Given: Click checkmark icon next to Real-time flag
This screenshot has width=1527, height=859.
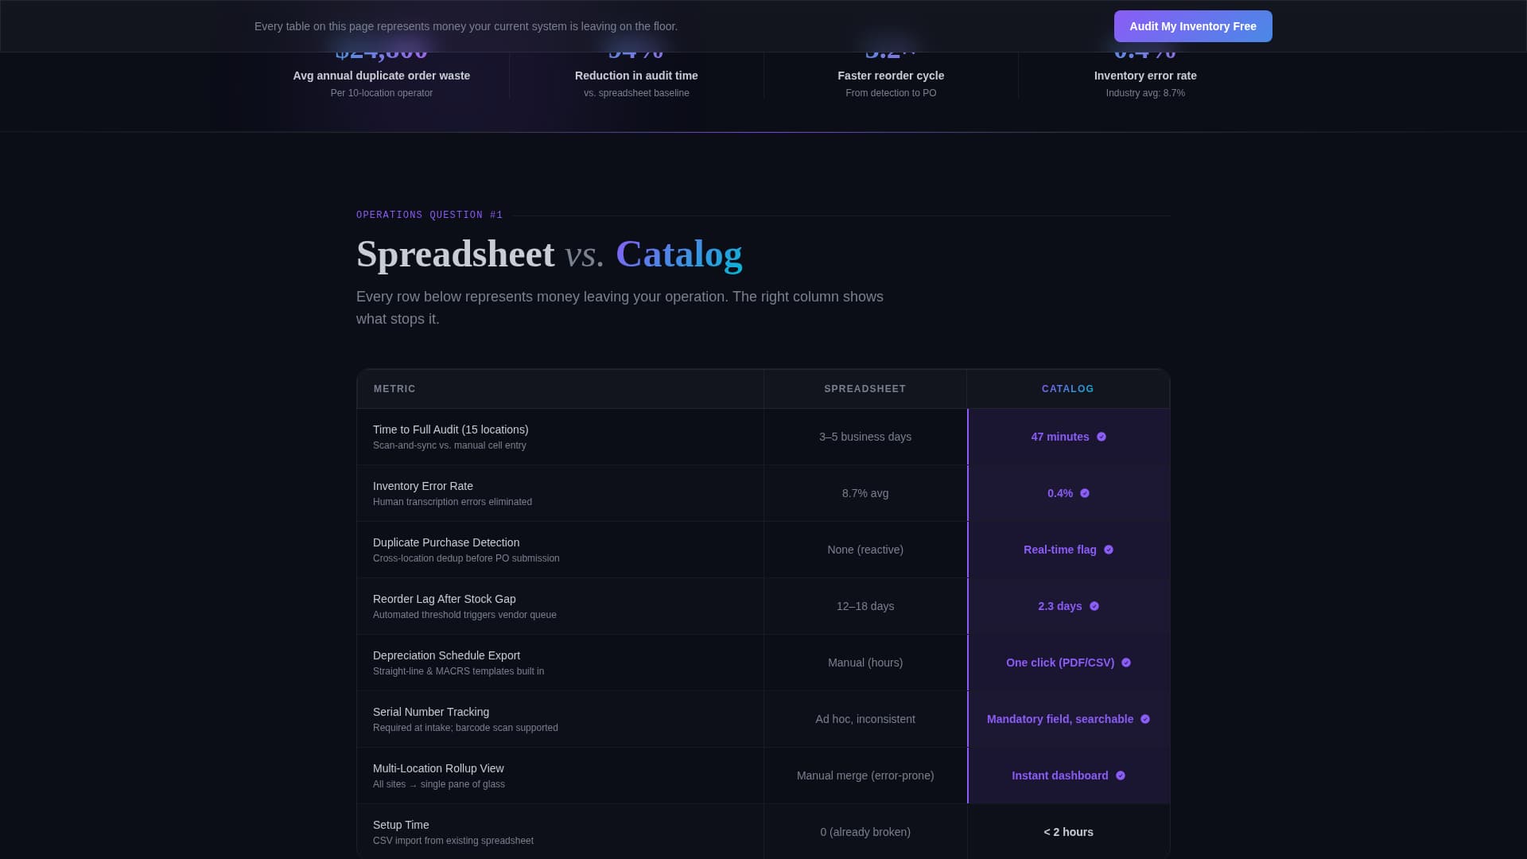Looking at the screenshot, I should click(1109, 550).
